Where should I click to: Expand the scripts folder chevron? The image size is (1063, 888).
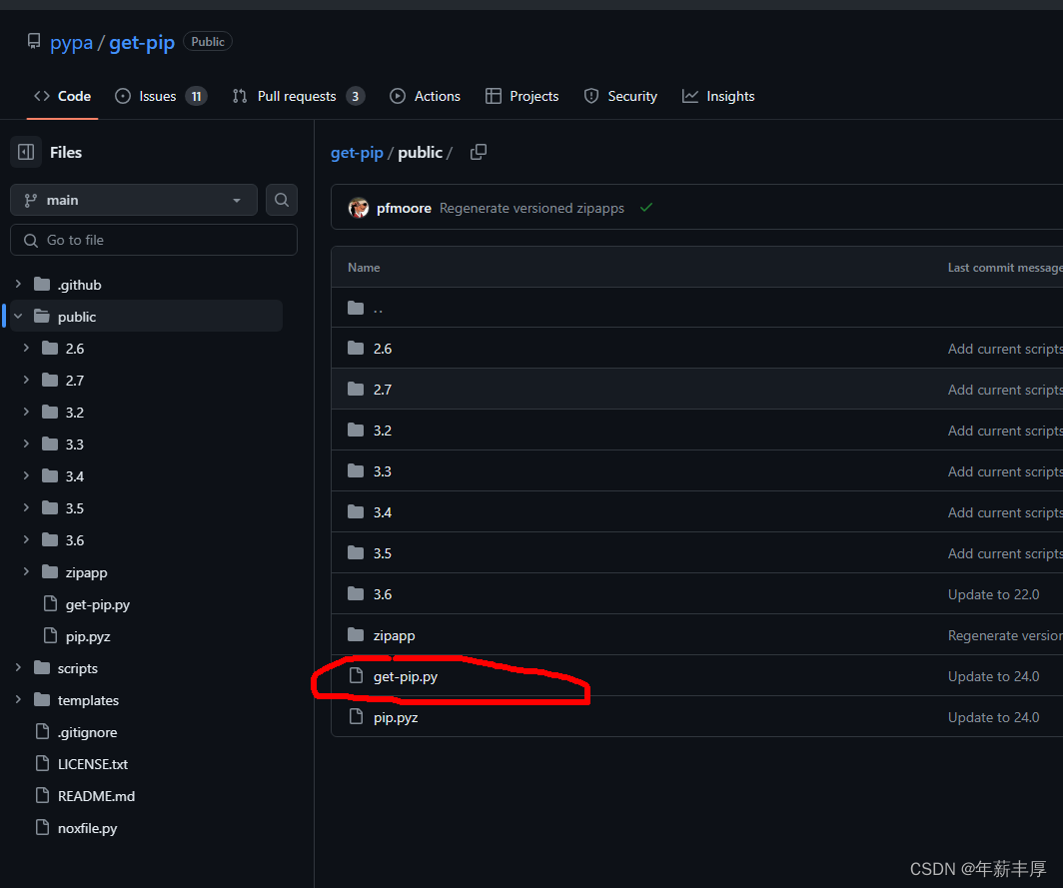pos(18,667)
